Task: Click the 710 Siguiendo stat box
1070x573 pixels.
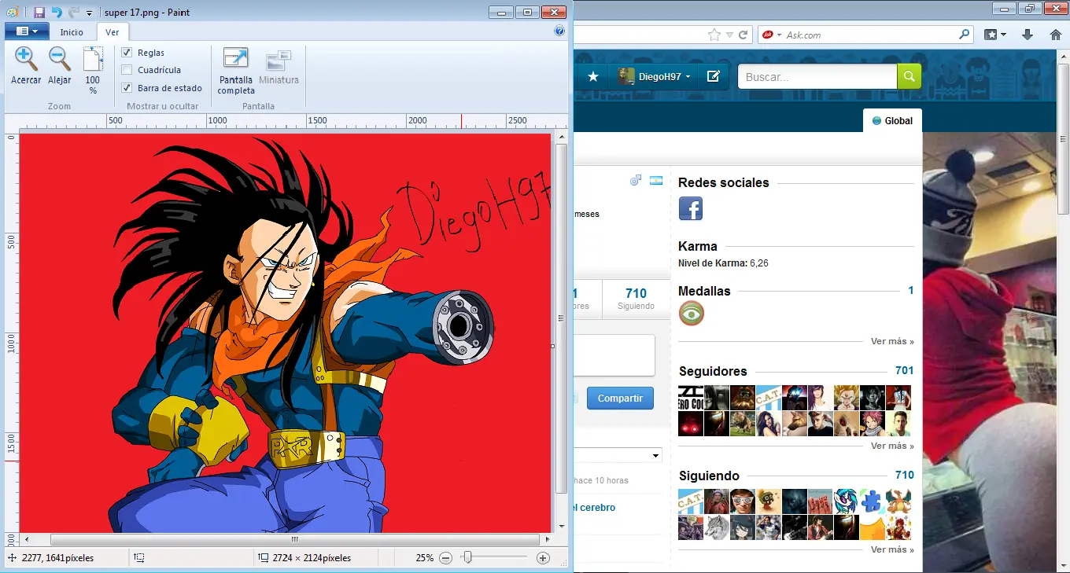Action: 636,299
